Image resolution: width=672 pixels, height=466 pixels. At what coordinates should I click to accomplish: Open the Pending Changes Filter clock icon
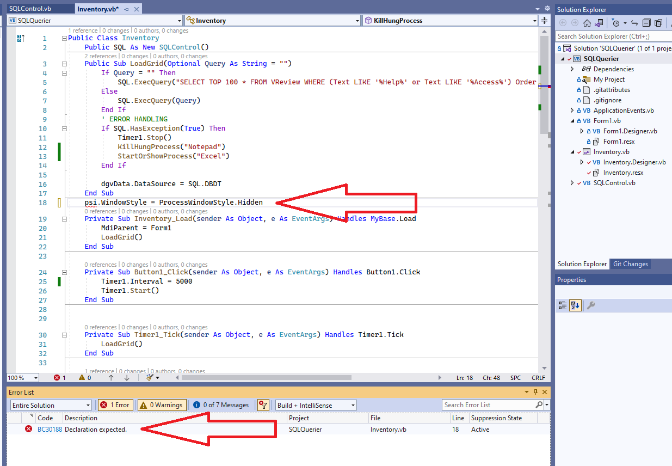(x=615, y=23)
